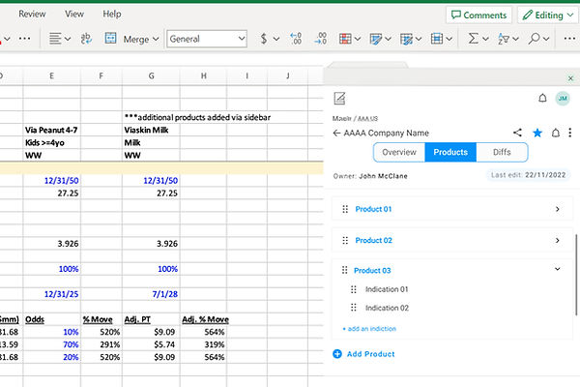This screenshot has width=580, height=387.
Task: Open the Cell styles icon
Action: coord(406,39)
